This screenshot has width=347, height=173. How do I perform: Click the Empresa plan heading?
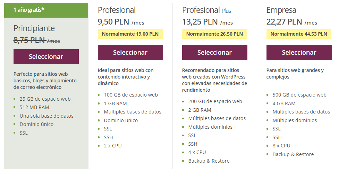(x=281, y=10)
